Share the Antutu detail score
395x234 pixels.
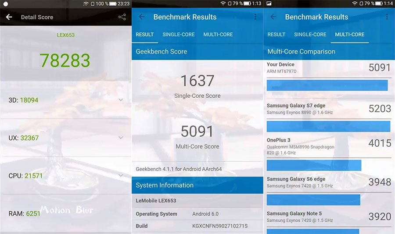122,17
